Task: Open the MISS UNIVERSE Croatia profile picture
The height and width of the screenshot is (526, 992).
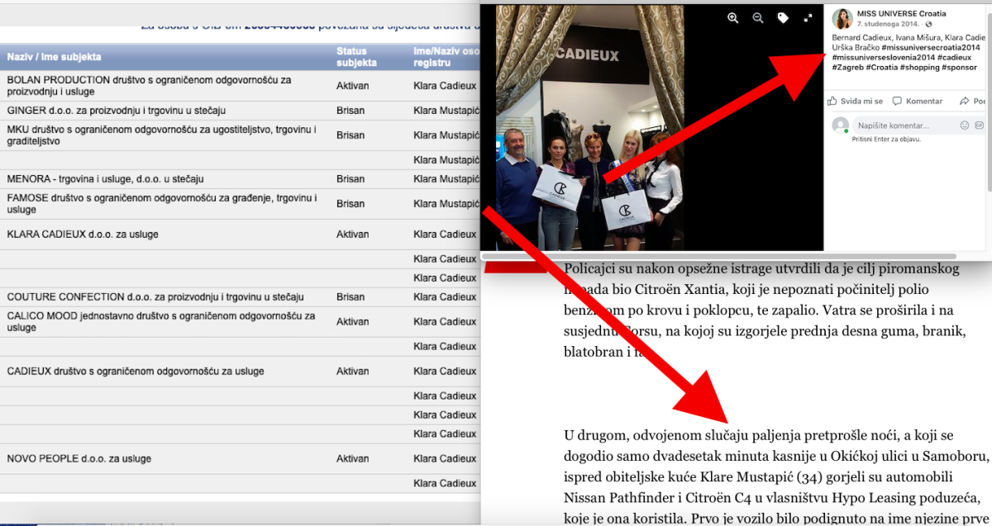Action: 842,19
